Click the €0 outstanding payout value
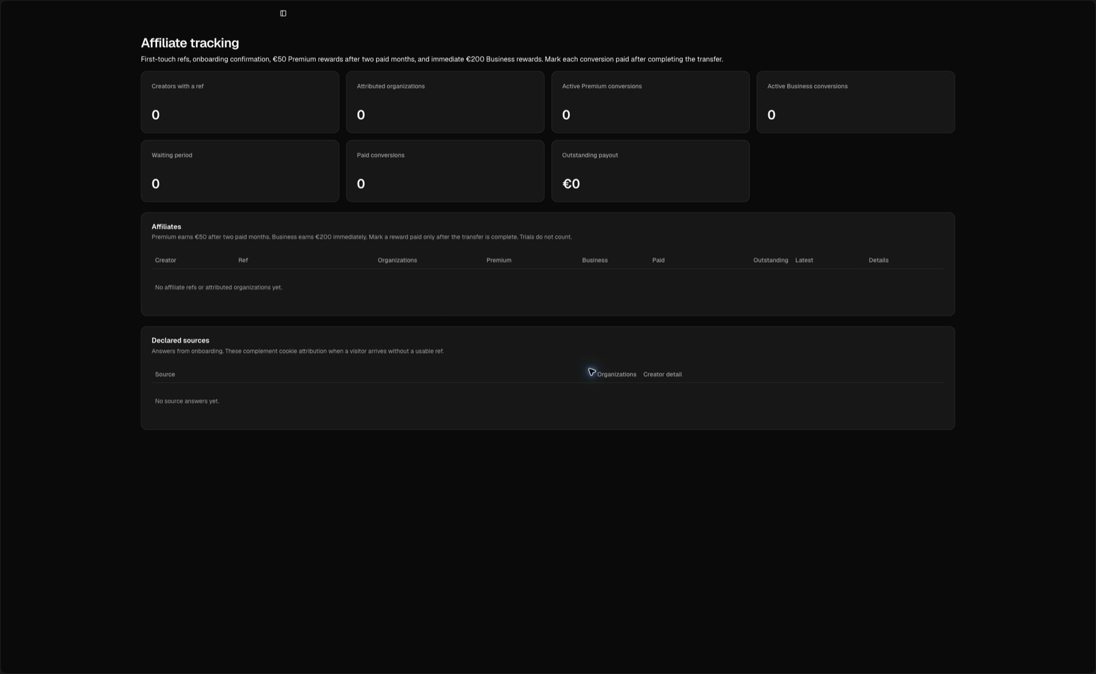This screenshot has height=674, width=1096. point(571,184)
